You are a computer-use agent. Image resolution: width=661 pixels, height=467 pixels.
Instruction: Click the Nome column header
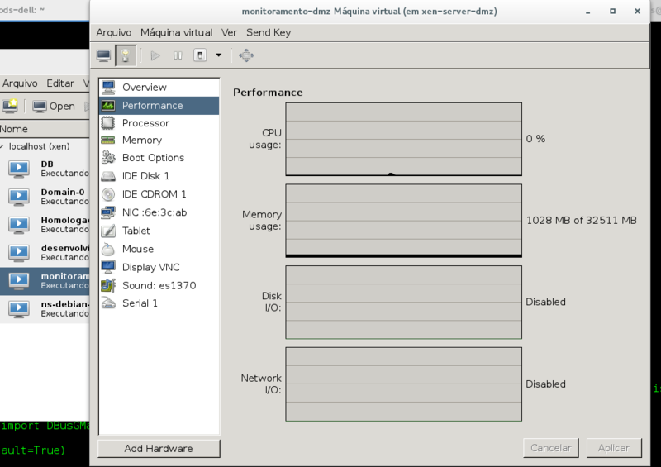point(45,129)
